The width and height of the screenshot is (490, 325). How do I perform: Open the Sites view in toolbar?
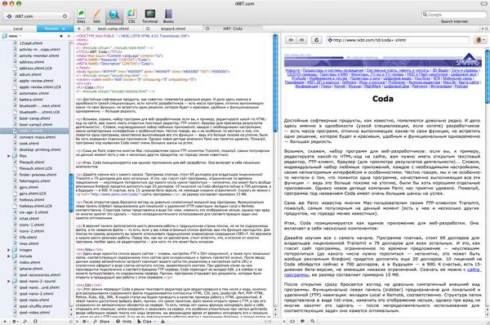[81, 16]
